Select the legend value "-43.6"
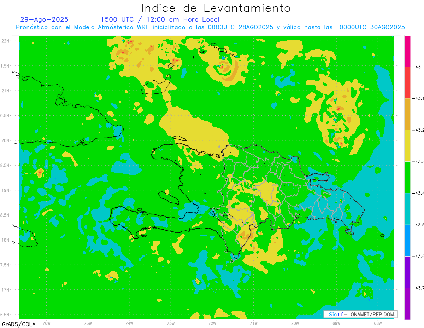Screen dimensions: 424x328 click(418, 256)
